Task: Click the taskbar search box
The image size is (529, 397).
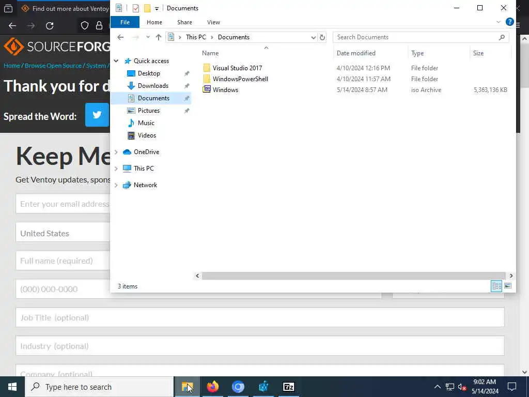Action: [99, 387]
